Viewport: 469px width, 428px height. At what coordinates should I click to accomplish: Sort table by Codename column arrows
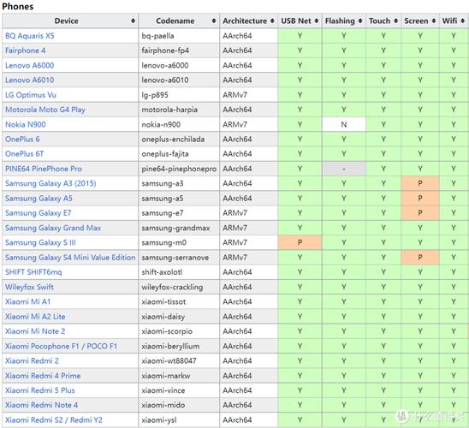[x=214, y=21]
